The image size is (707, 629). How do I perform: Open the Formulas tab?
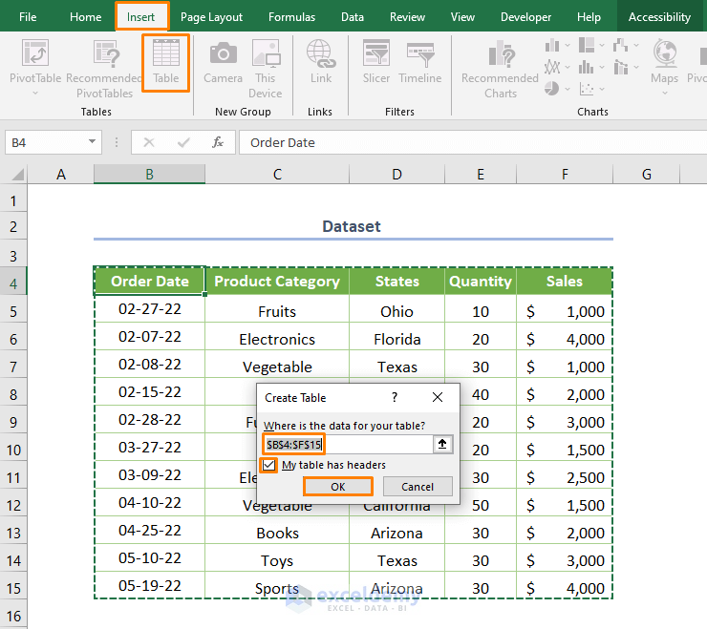(x=291, y=16)
